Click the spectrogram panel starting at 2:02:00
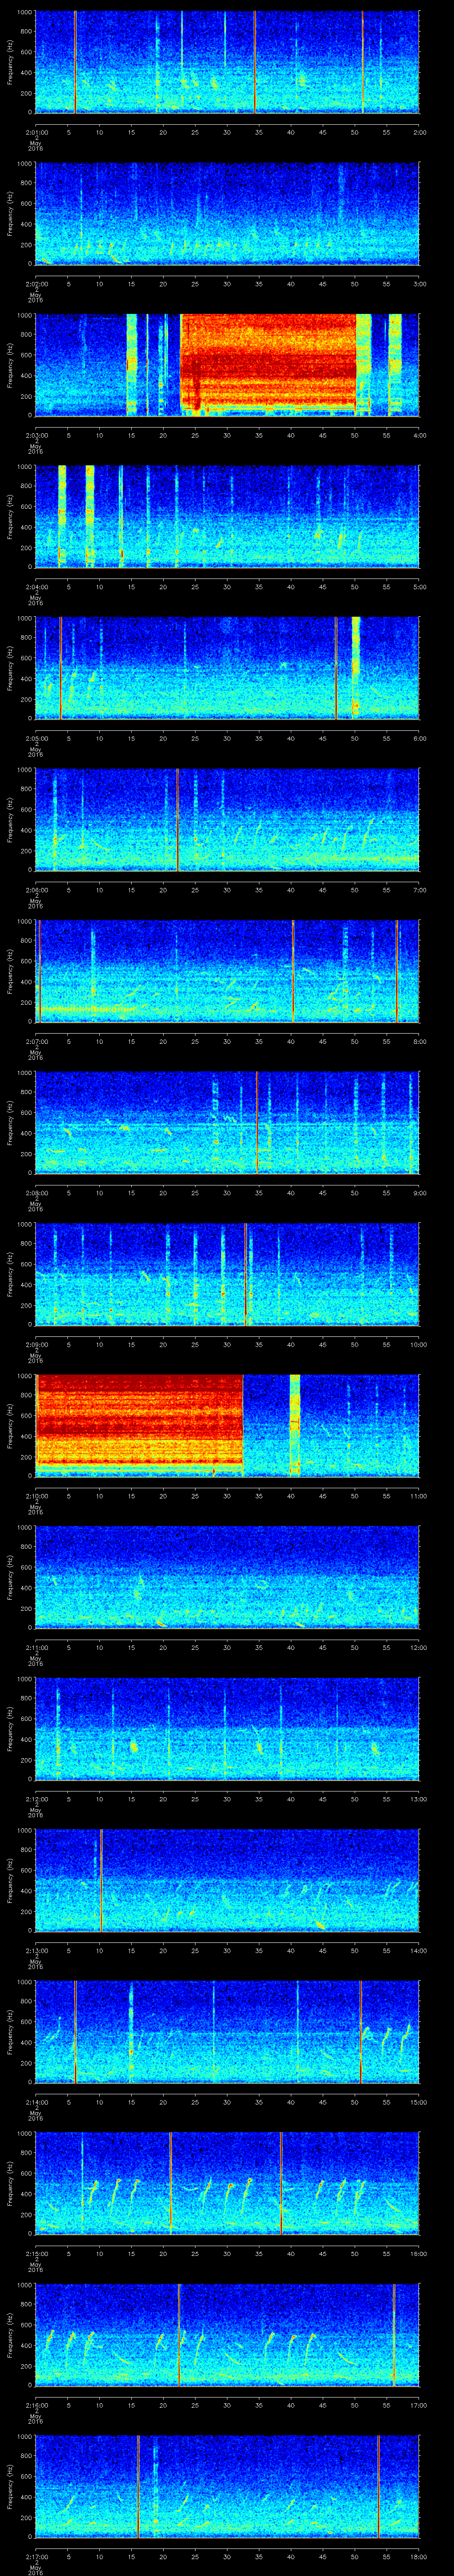This screenshot has height=2576, width=454. [x=227, y=213]
